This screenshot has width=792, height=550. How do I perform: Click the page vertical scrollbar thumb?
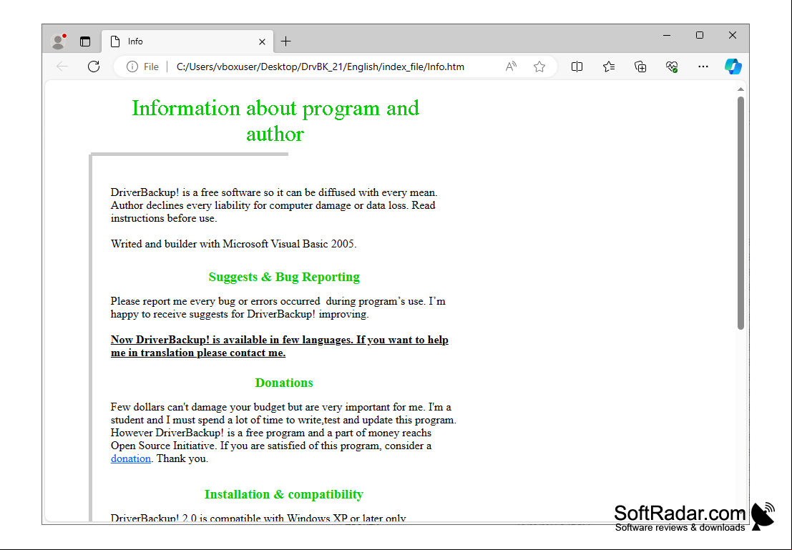click(740, 212)
